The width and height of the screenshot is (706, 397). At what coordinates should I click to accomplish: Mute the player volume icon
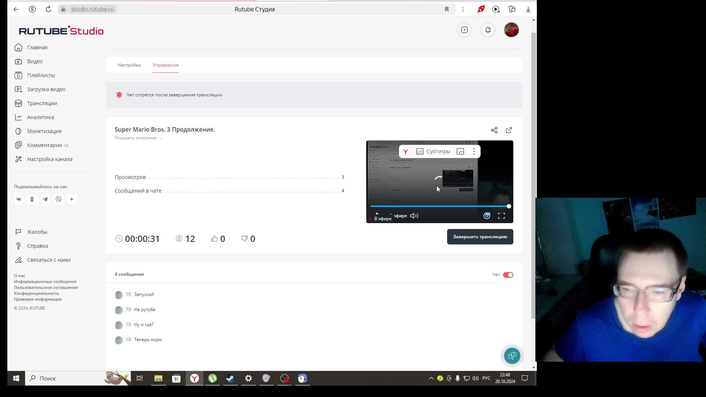coord(414,216)
